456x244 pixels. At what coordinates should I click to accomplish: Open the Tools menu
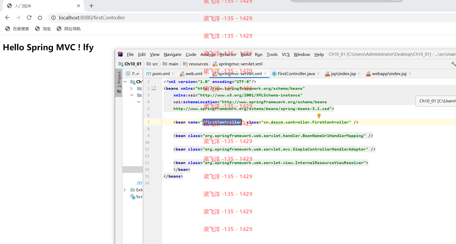272,54
